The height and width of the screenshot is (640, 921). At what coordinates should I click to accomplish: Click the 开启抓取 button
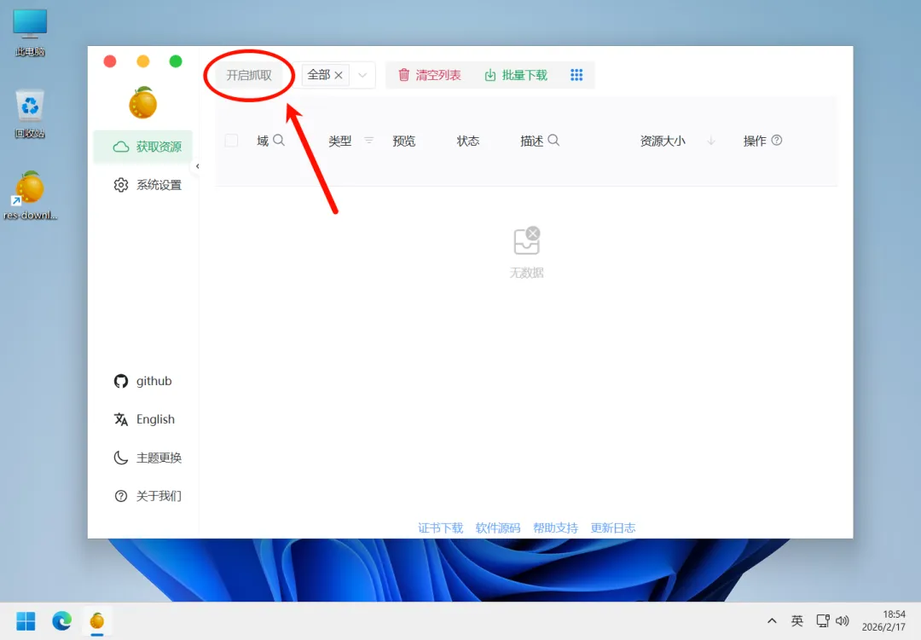coord(249,75)
